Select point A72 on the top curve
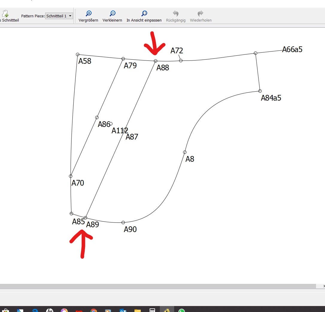This screenshot has height=312, width=325. 181,60
